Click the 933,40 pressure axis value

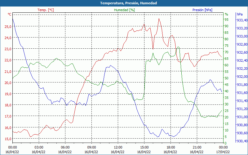(x=242, y=20)
